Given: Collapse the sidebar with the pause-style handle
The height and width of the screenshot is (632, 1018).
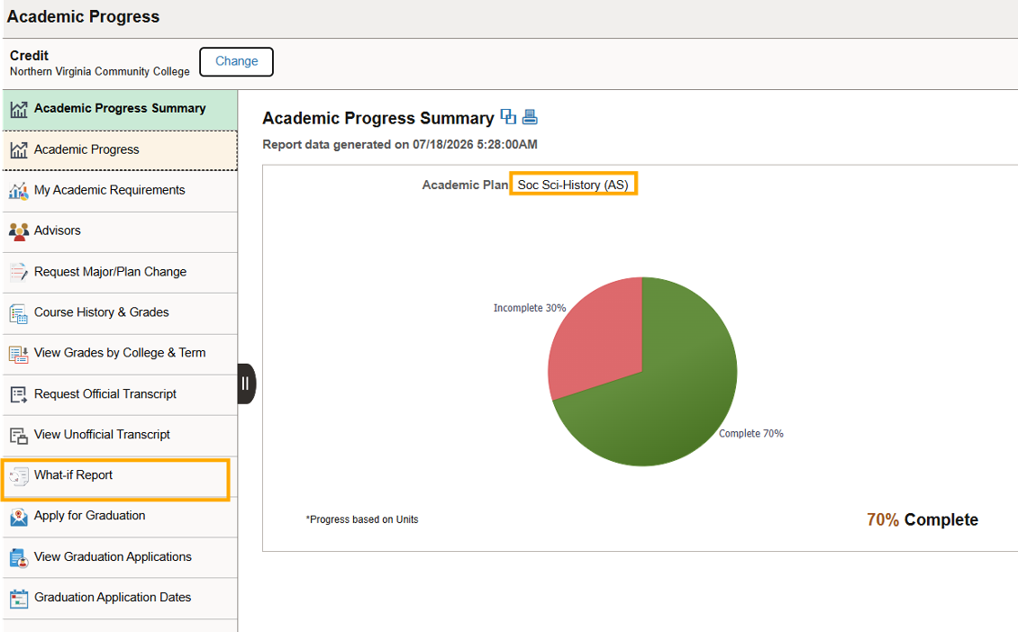Looking at the screenshot, I should click(x=246, y=384).
